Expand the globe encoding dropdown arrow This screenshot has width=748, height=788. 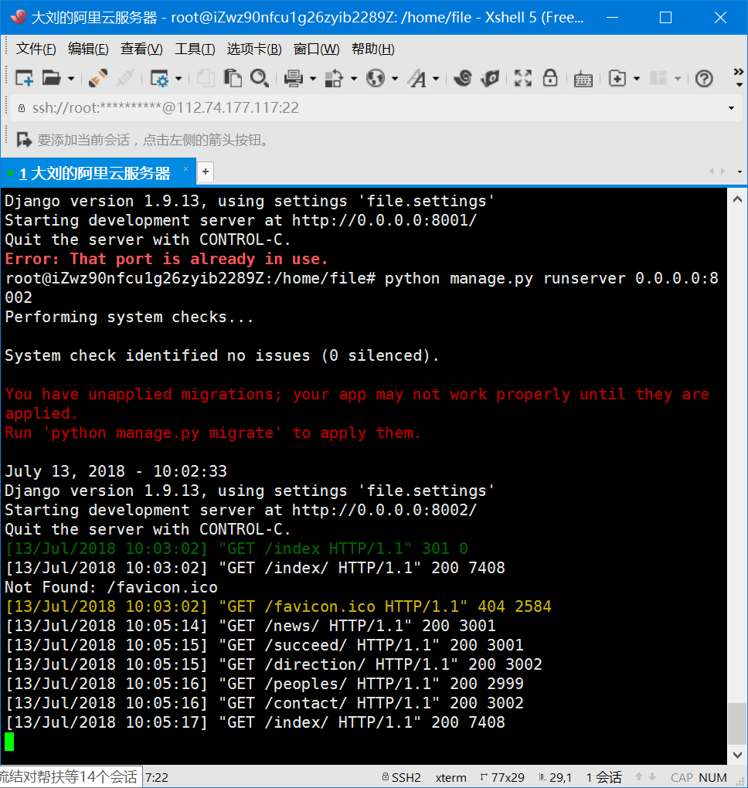click(395, 79)
